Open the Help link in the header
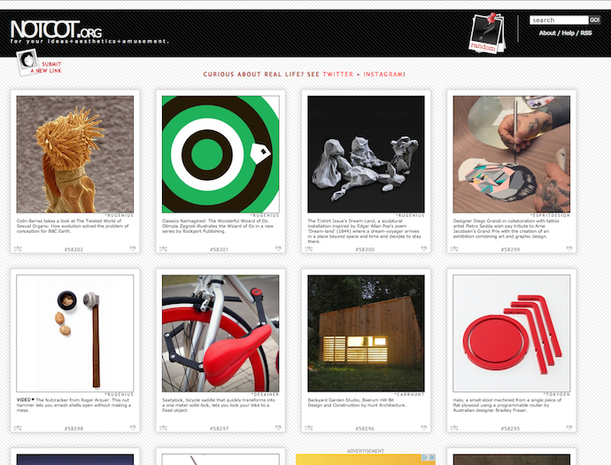The width and height of the screenshot is (611, 465). pyautogui.click(x=568, y=33)
